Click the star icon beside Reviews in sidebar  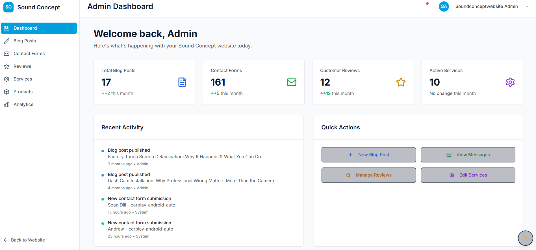(6, 66)
